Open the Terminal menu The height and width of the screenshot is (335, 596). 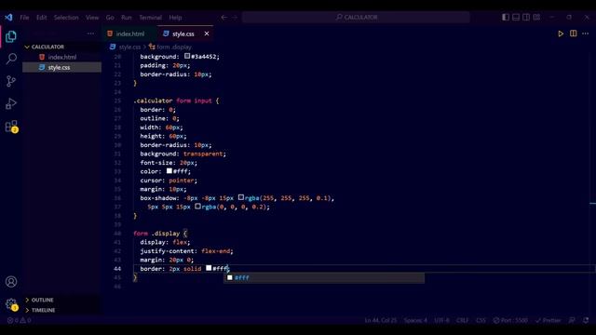pos(150,17)
